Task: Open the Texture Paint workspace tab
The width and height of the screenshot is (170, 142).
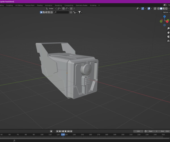Action: coord(30,5)
